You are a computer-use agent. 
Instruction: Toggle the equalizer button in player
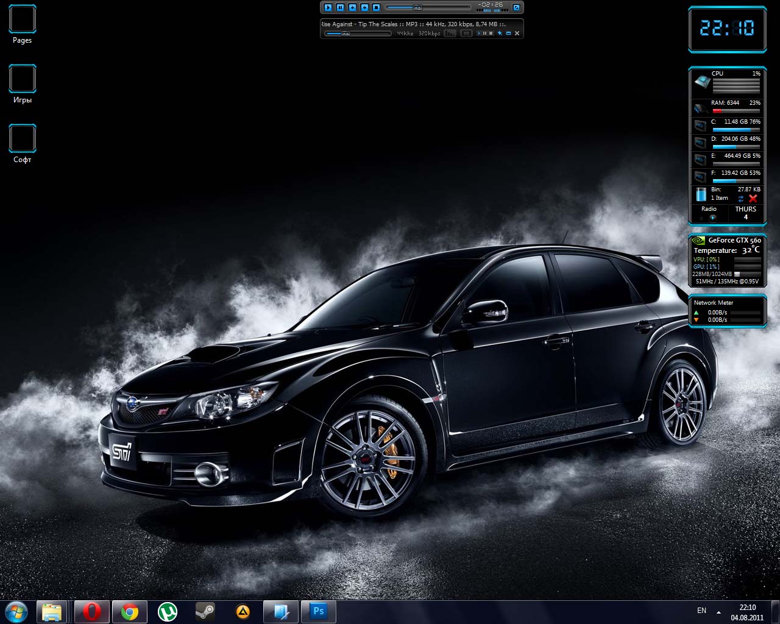tap(450, 34)
